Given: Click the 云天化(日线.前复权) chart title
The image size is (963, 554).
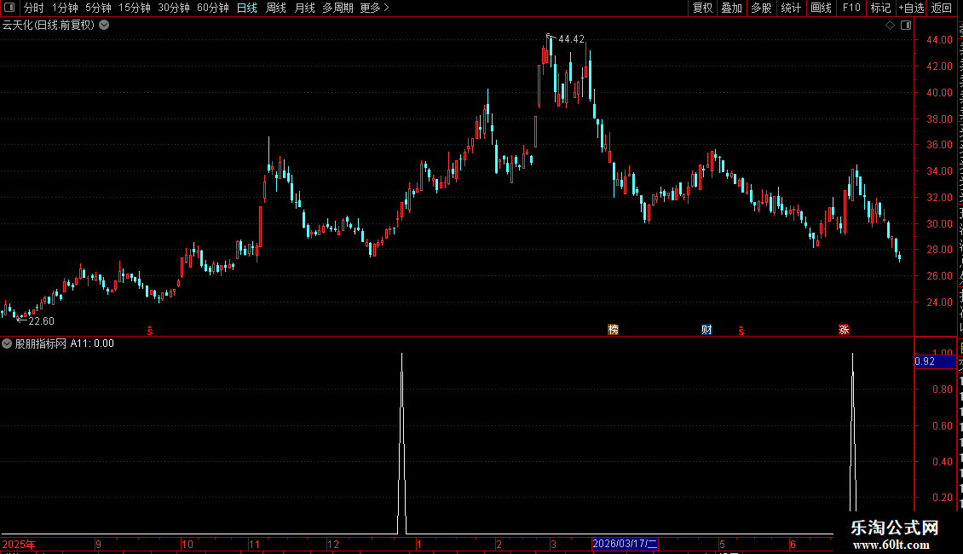Looking at the screenshot, I should 49,26.
